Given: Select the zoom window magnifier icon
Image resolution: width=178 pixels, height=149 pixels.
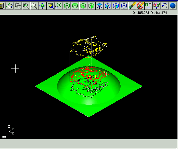Looking at the screenshot, I should (x=26, y=6).
